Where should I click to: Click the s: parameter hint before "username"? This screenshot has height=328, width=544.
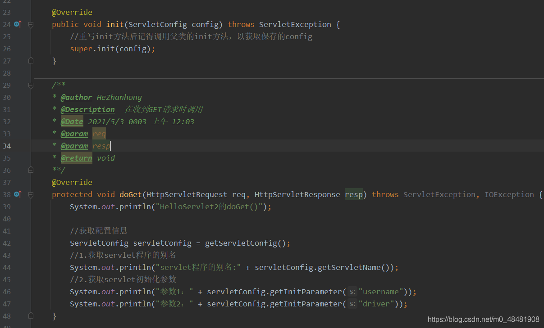352,292
